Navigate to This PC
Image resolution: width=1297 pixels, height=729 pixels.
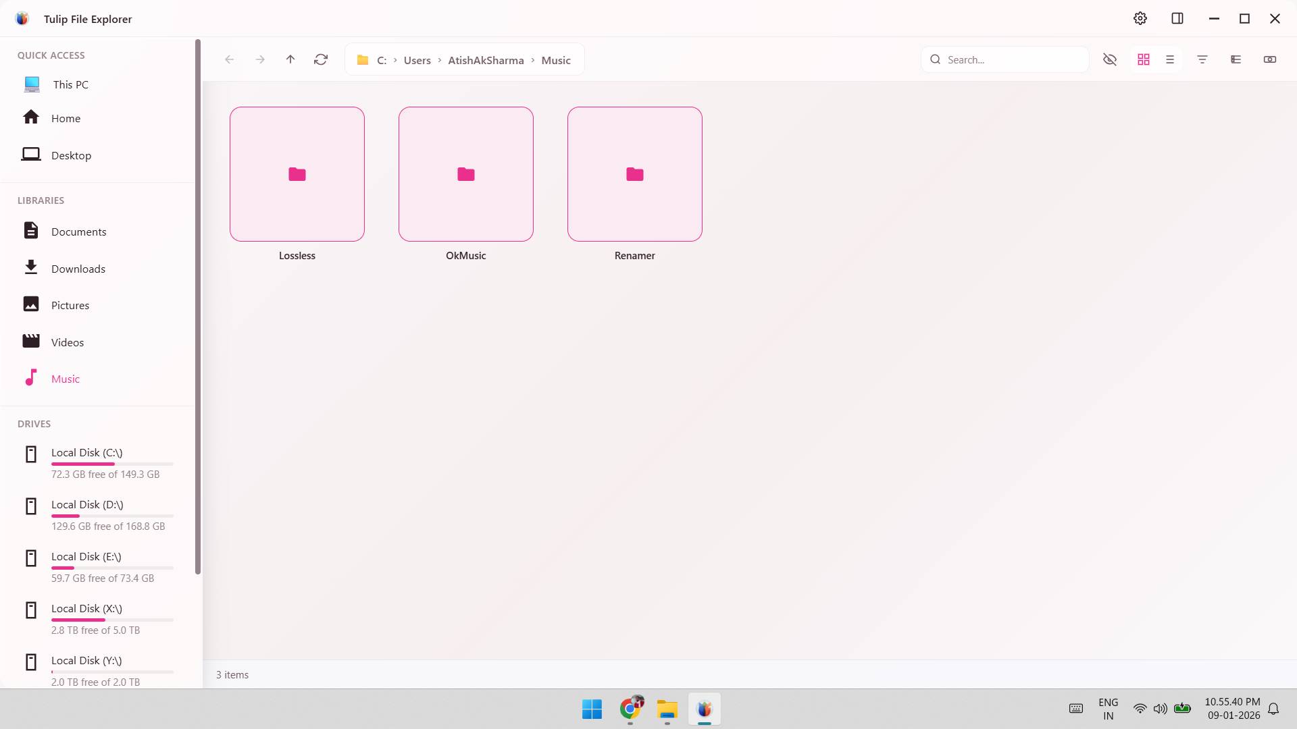[x=70, y=84]
